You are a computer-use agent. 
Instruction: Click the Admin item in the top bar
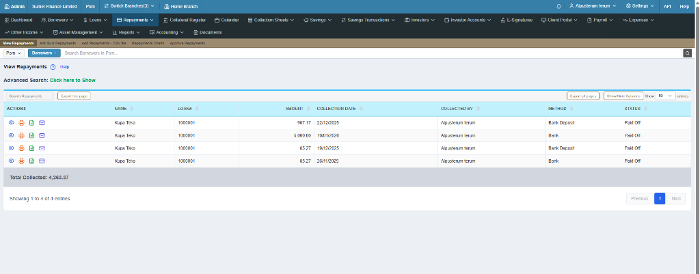tap(14, 6)
